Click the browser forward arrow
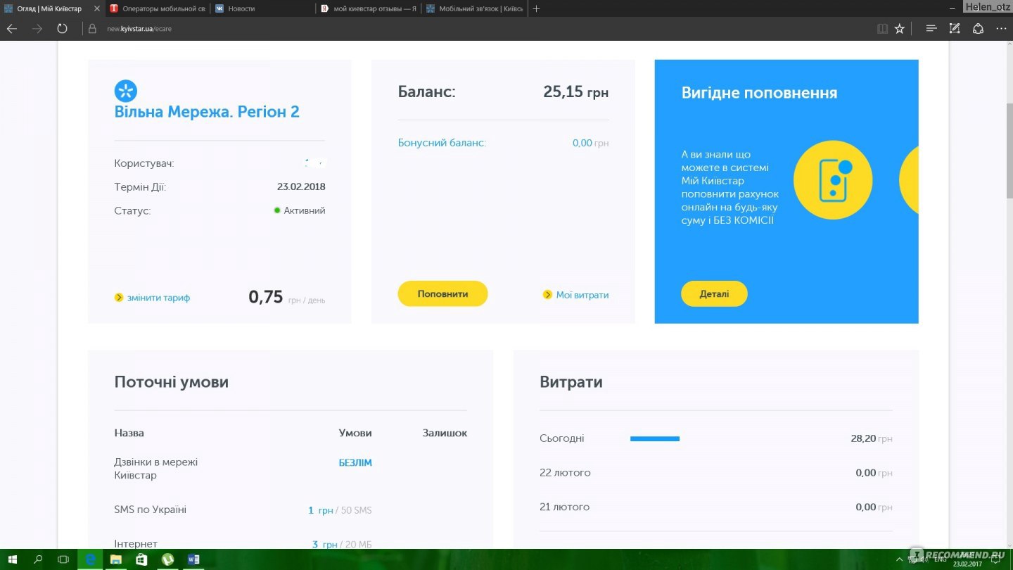 pos(37,29)
